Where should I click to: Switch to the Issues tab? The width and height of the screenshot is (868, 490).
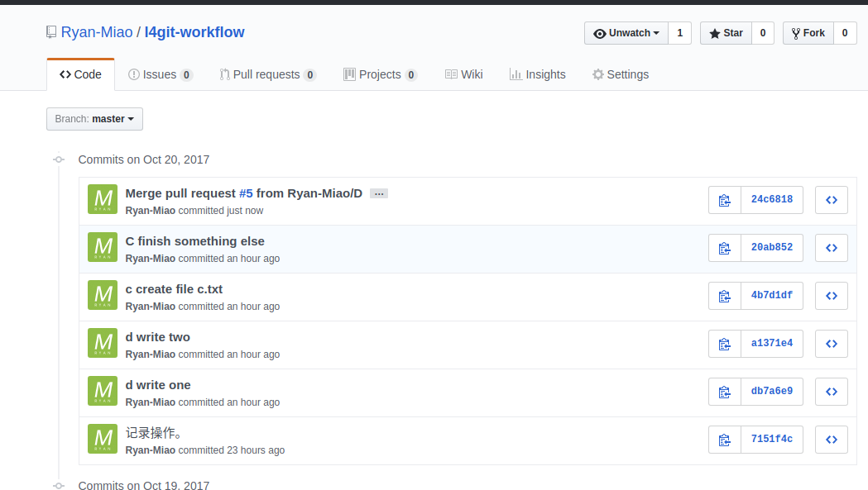(x=160, y=74)
